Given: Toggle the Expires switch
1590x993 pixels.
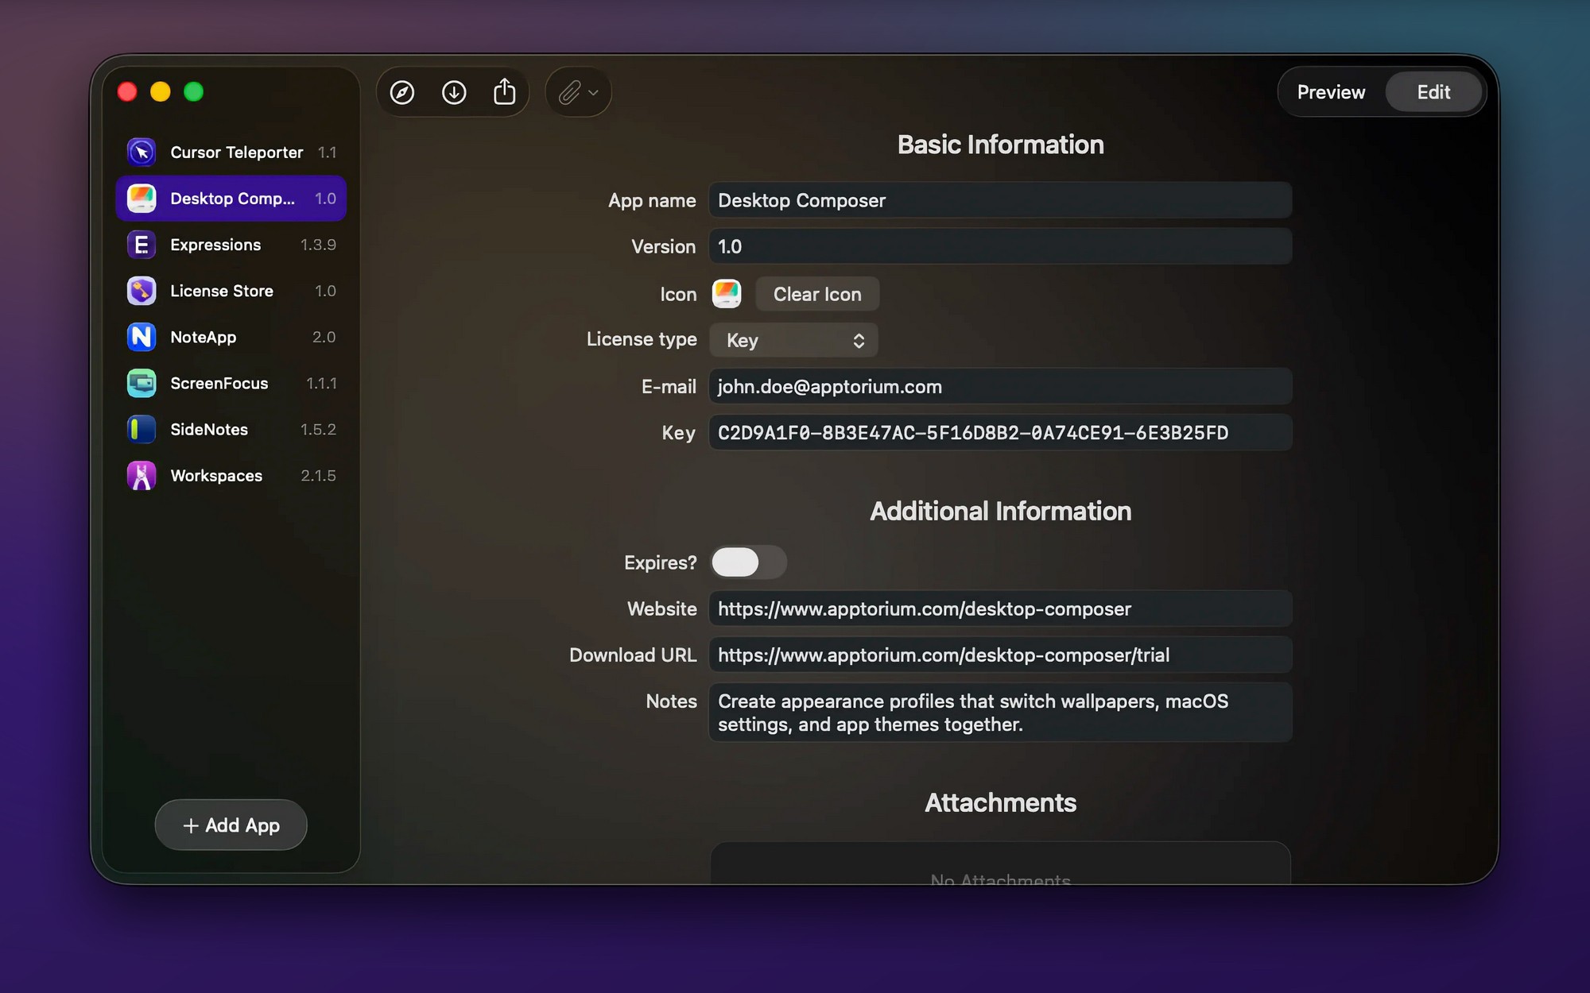Looking at the screenshot, I should click(749, 562).
